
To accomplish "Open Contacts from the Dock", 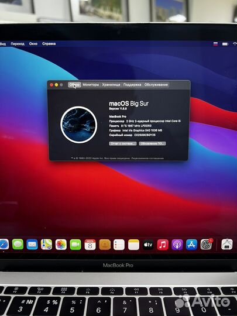I will click(105, 245).
